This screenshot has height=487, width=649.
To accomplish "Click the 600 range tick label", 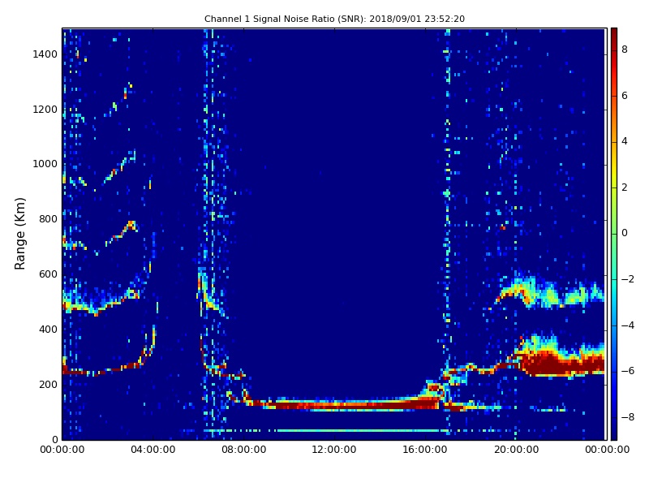I will tap(48, 274).
